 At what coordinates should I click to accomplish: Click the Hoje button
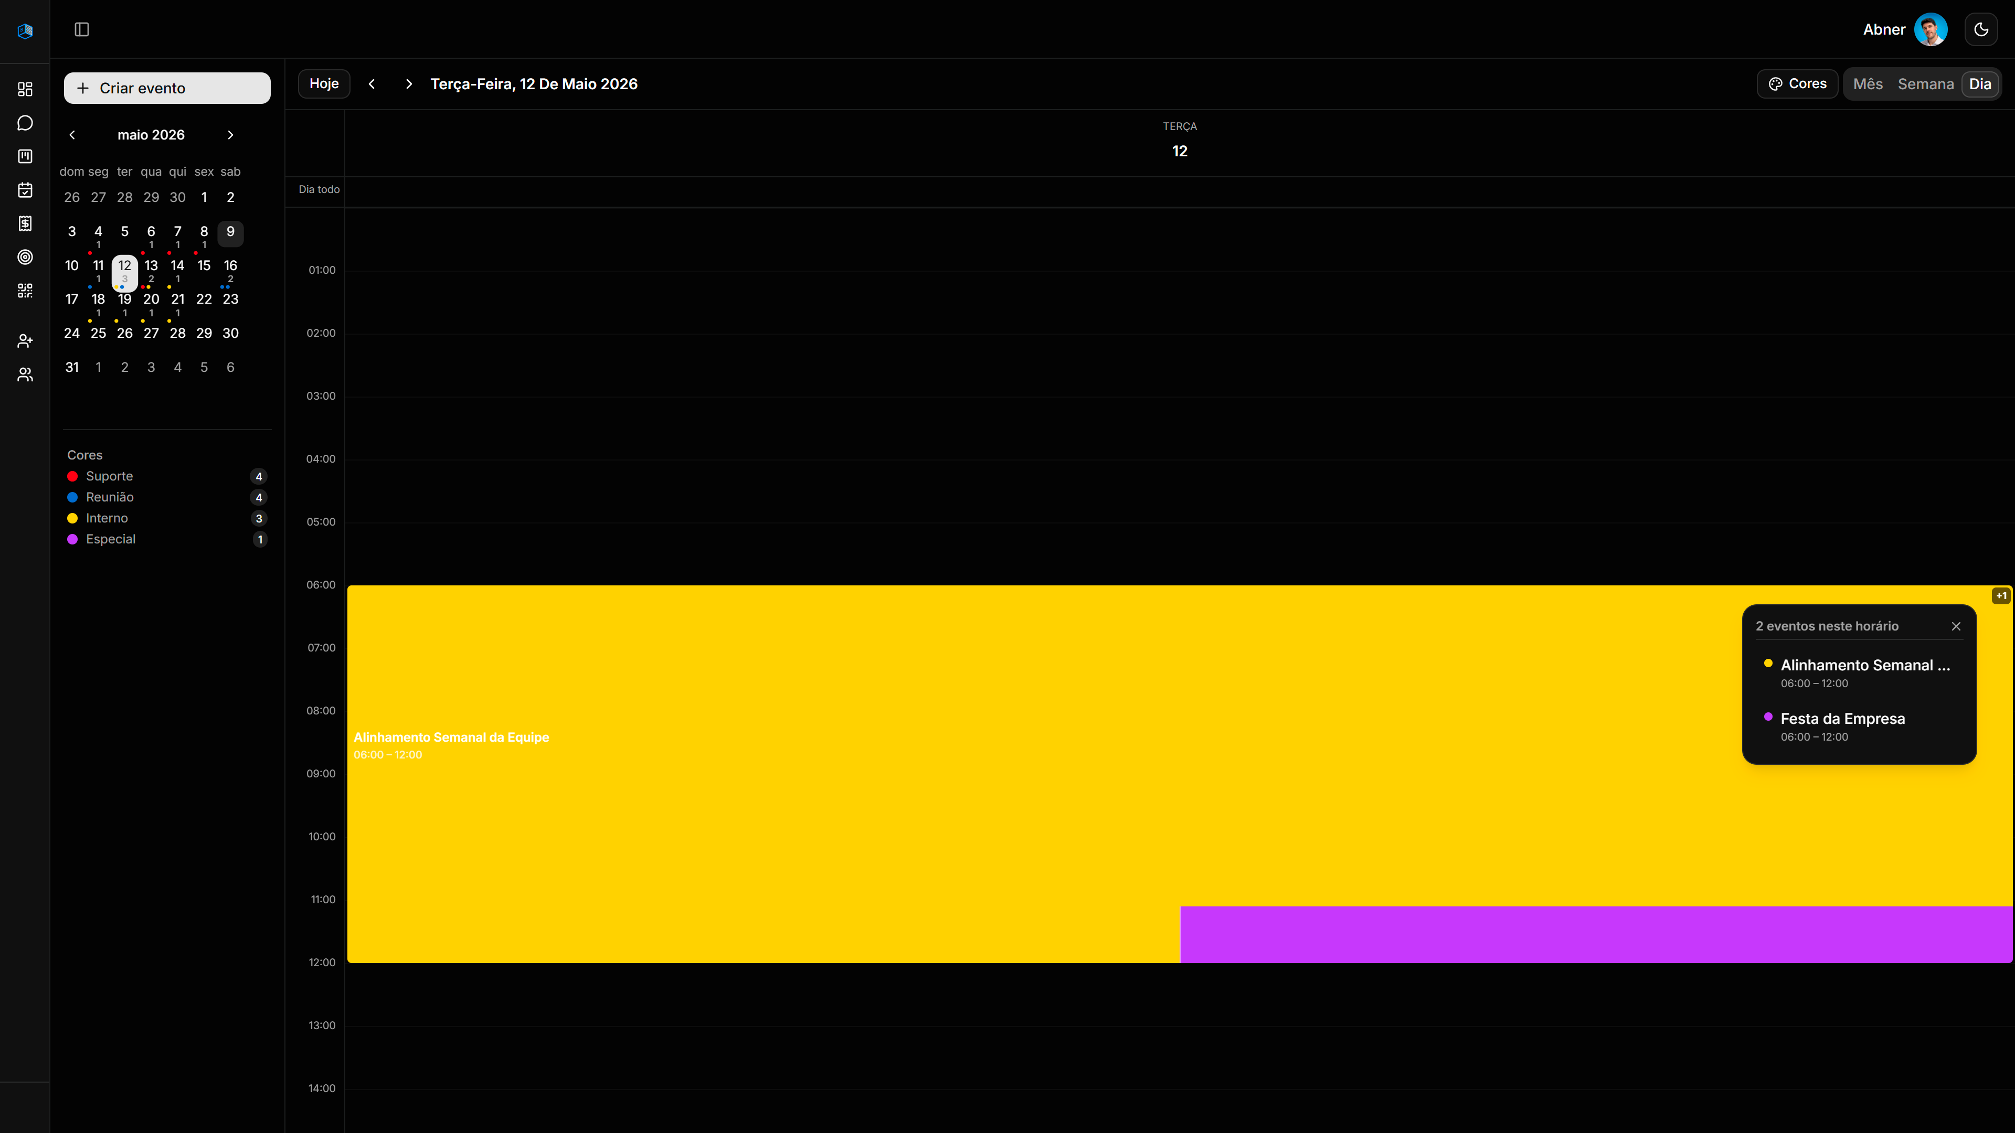tap(324, 84)
